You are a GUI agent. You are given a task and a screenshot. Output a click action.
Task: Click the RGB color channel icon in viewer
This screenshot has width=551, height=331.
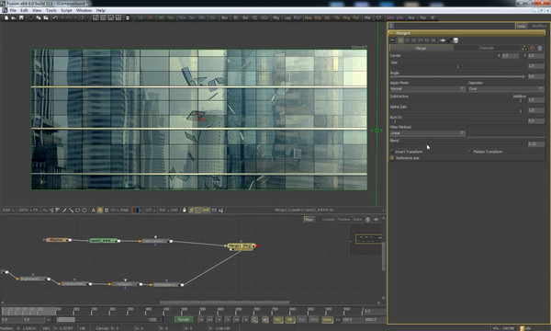(135, 210)
